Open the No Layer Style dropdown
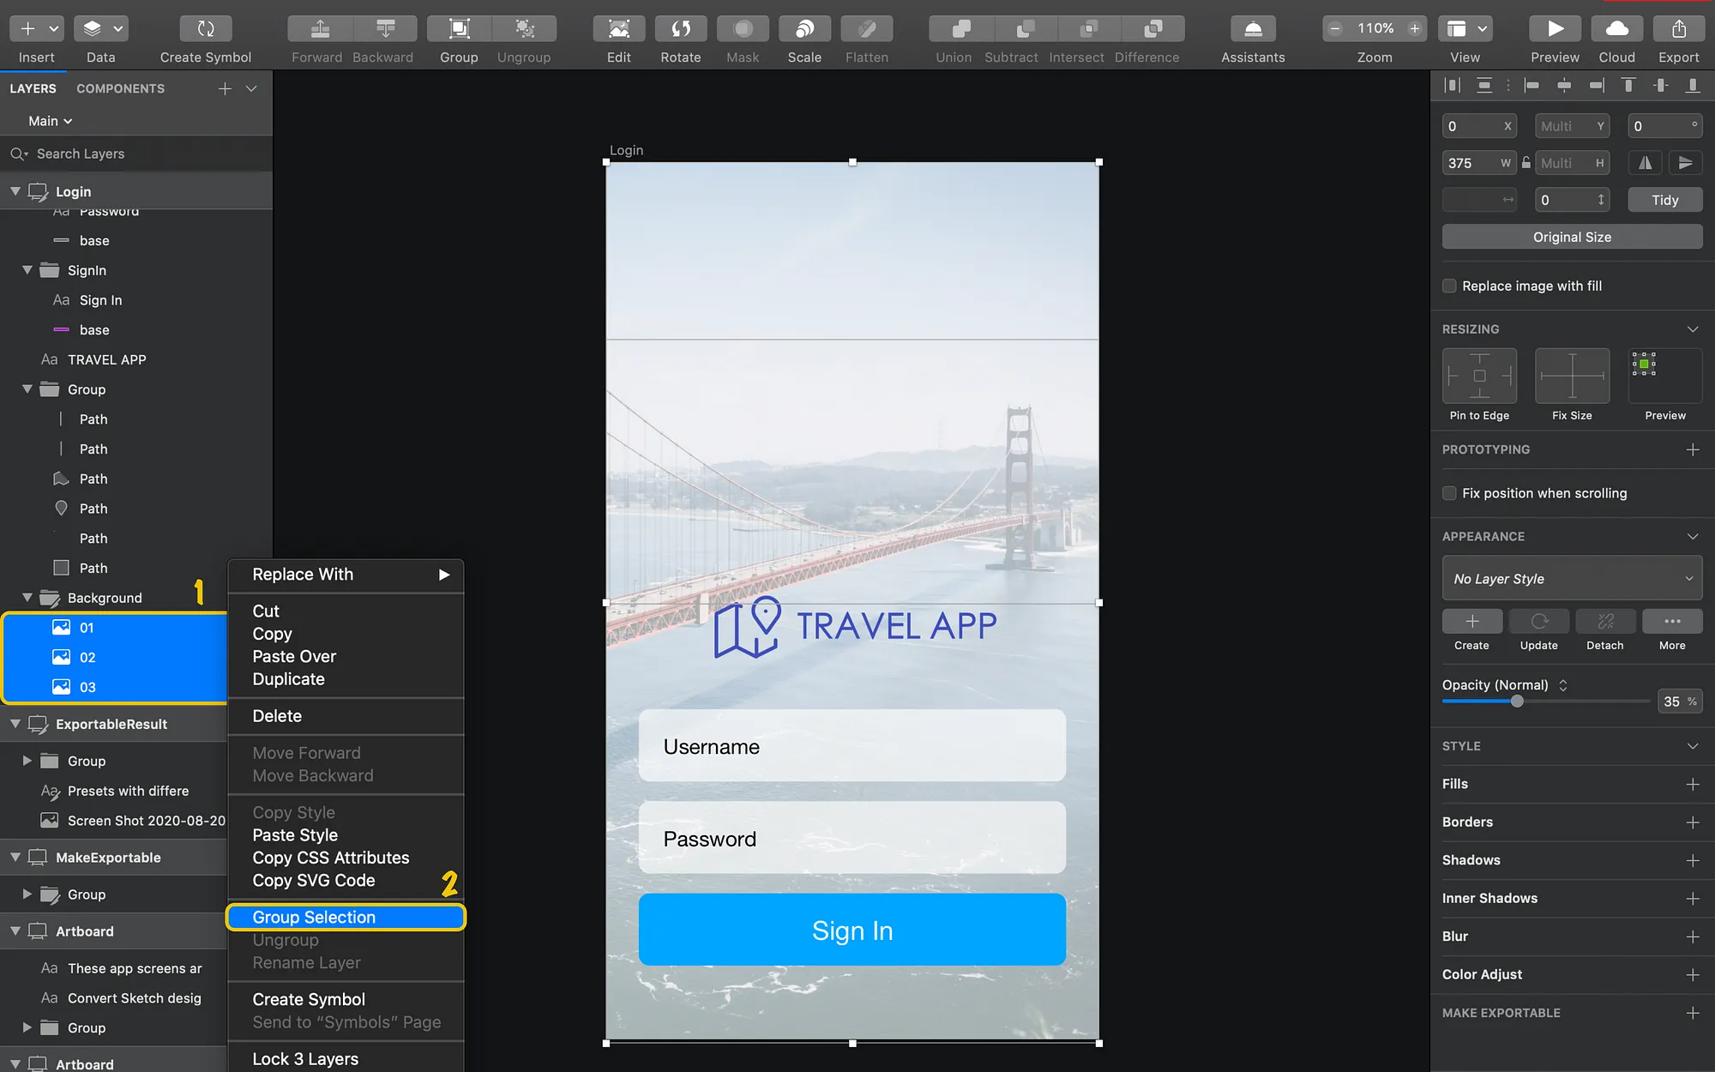The image size is (1715, 1072). click(1572, 579)
